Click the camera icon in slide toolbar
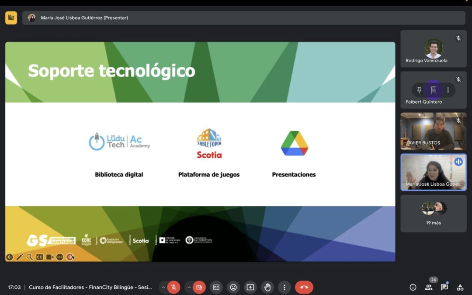472x295 pixels. pyautogui.click(x=50, y=257)
